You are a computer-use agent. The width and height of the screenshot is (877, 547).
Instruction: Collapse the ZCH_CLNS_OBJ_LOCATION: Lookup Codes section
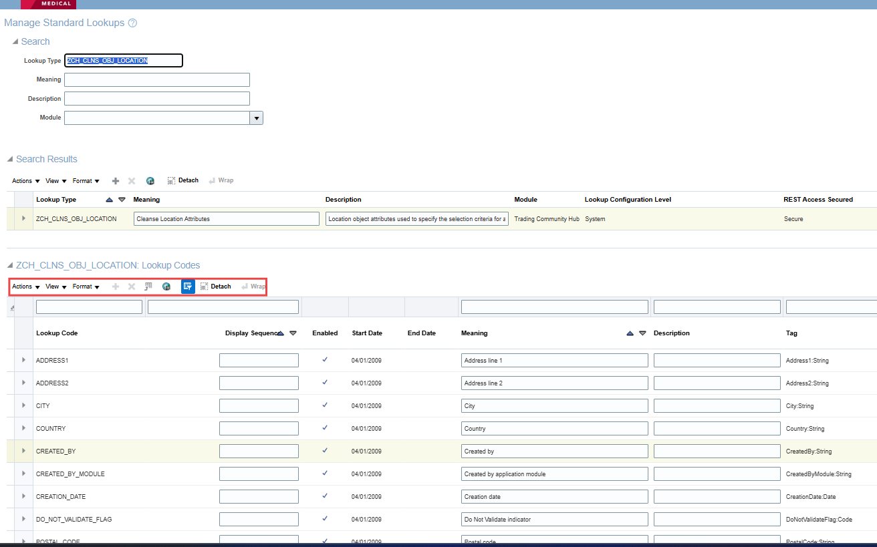(10, 266)
